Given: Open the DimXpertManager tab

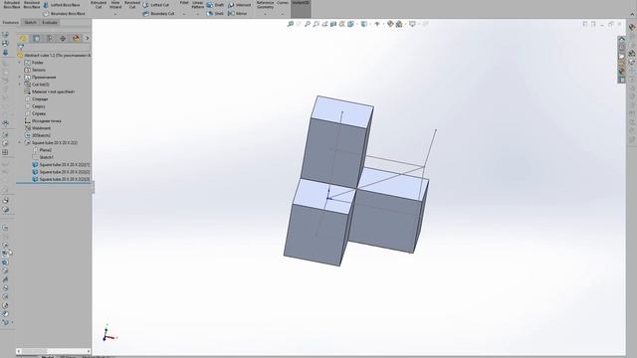Looking at the screenshot, I should (63, 38).
